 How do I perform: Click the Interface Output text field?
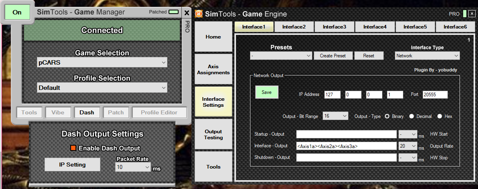pos(346,146)
